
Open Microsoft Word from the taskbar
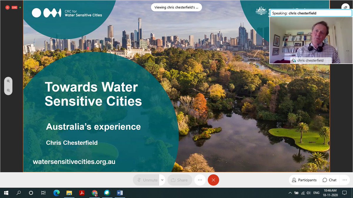pyautogui.click(x=120, y=193)
